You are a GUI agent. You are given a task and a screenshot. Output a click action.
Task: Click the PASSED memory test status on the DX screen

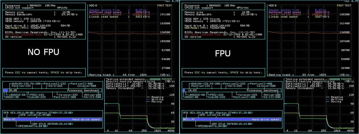click(x=346, y=79)
